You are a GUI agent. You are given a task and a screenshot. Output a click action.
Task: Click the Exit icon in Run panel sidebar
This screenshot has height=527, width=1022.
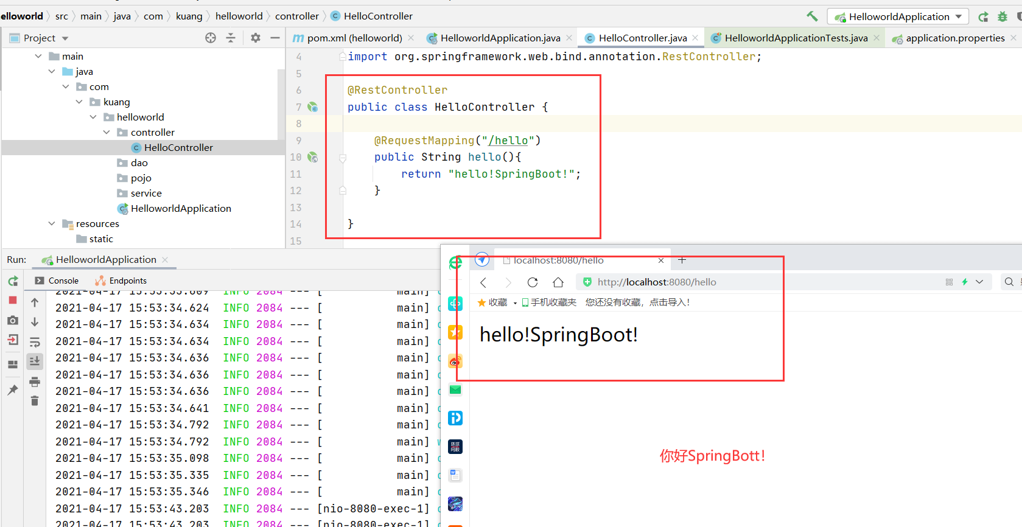pyautogui.click(x=13, y=340)
